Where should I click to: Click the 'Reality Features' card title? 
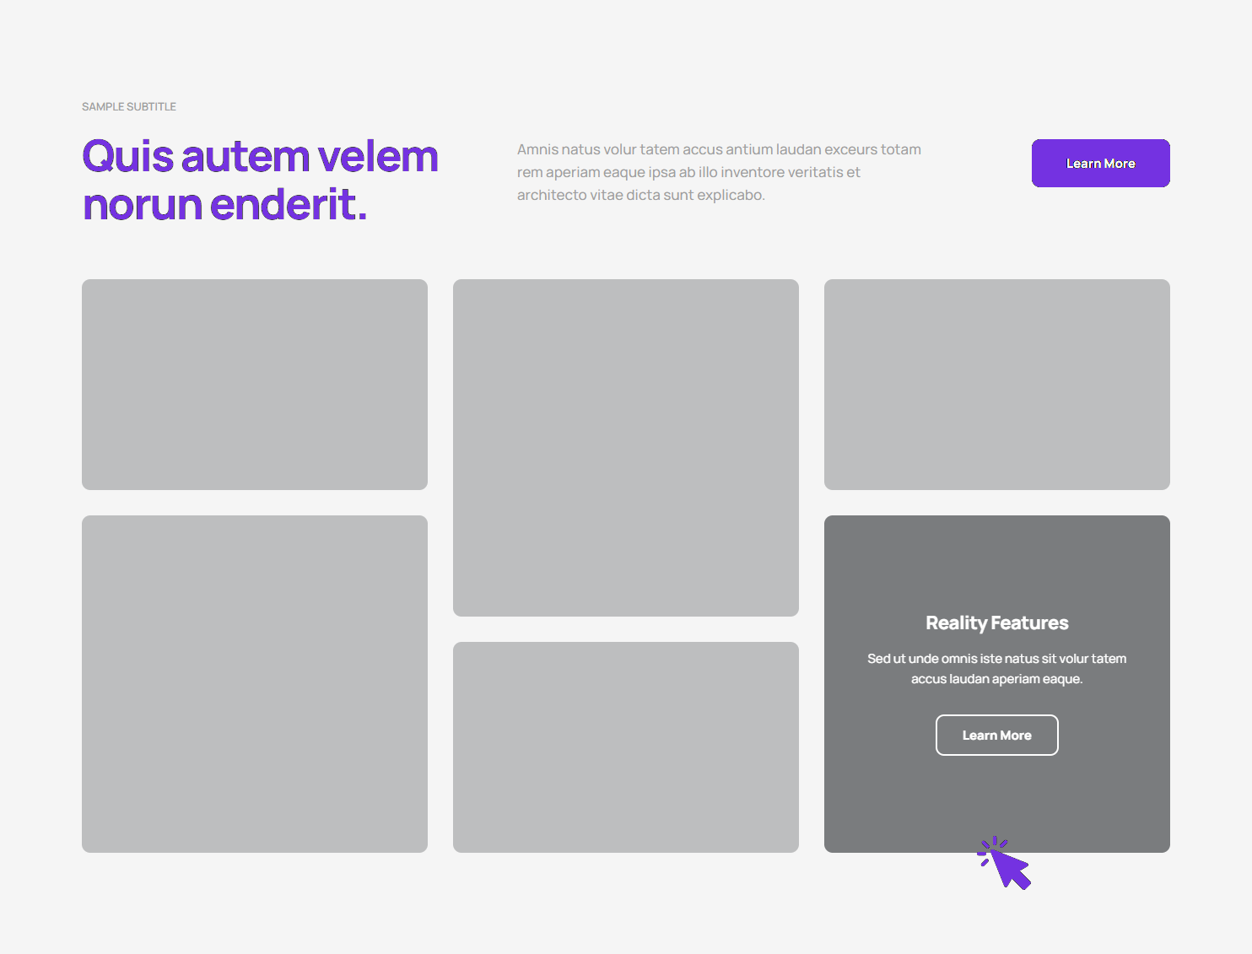[x=996, y=623]
